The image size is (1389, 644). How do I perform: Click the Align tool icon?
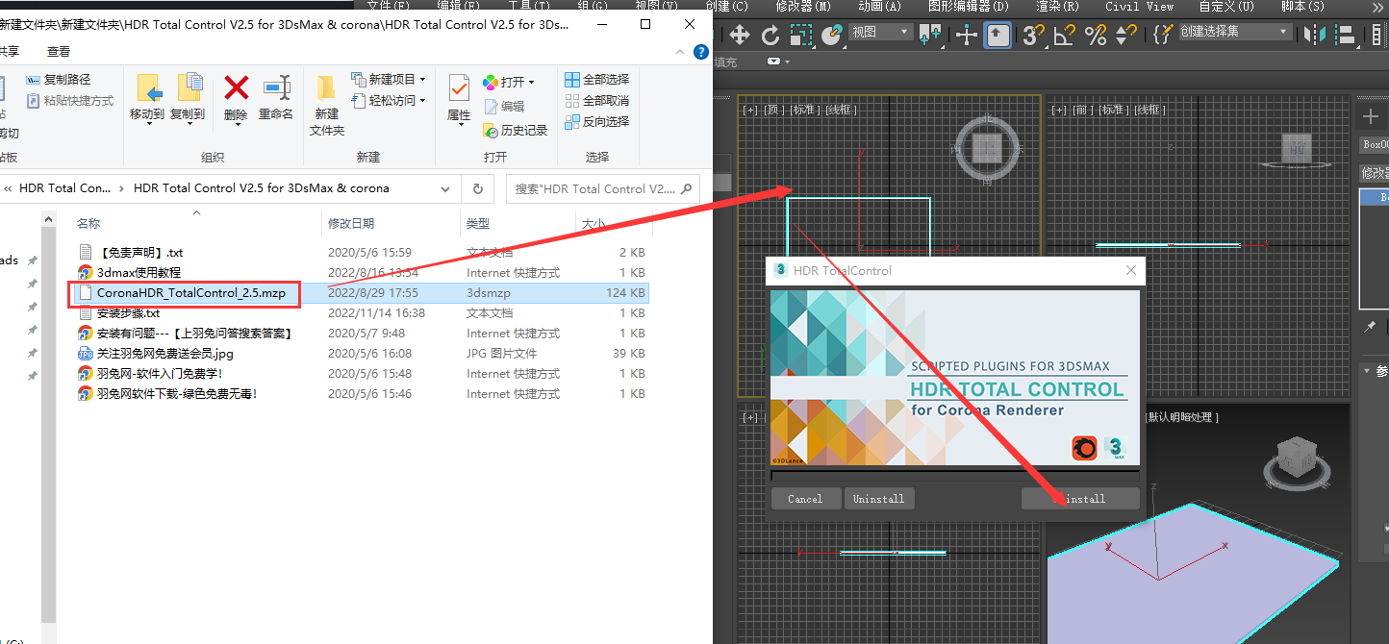[x=1346, y=36]
